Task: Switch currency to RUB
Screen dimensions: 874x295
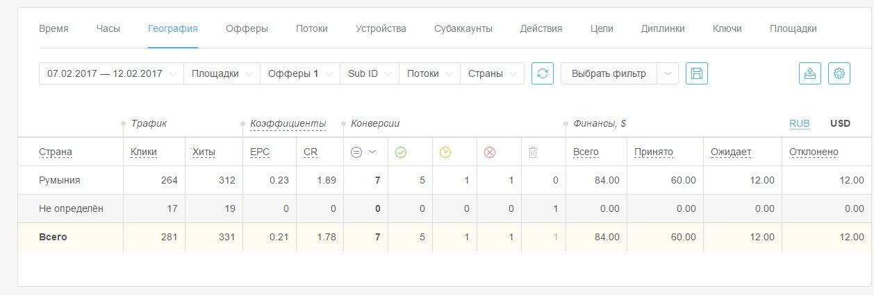Action: point(799,123)
